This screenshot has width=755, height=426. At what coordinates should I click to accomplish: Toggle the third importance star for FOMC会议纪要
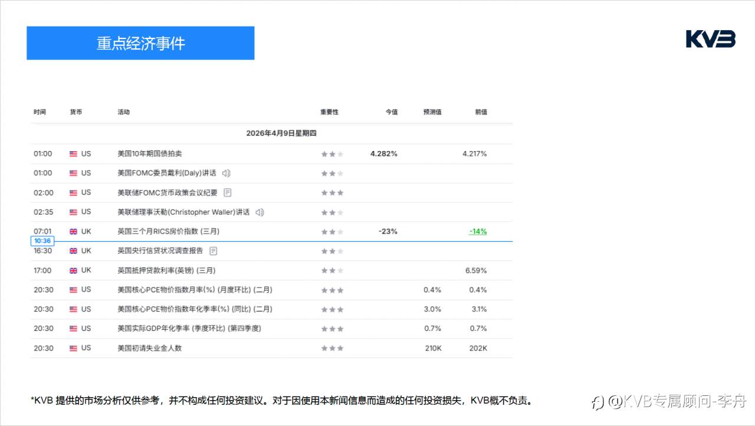(339, 192)
